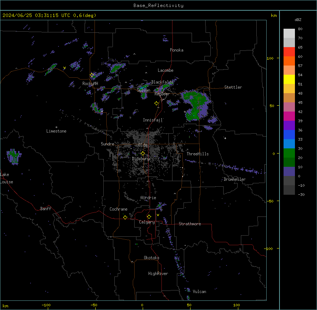This screenshot has height=310, width=317.
Task: Select the Airdrie label
Action: click(148, 198)
